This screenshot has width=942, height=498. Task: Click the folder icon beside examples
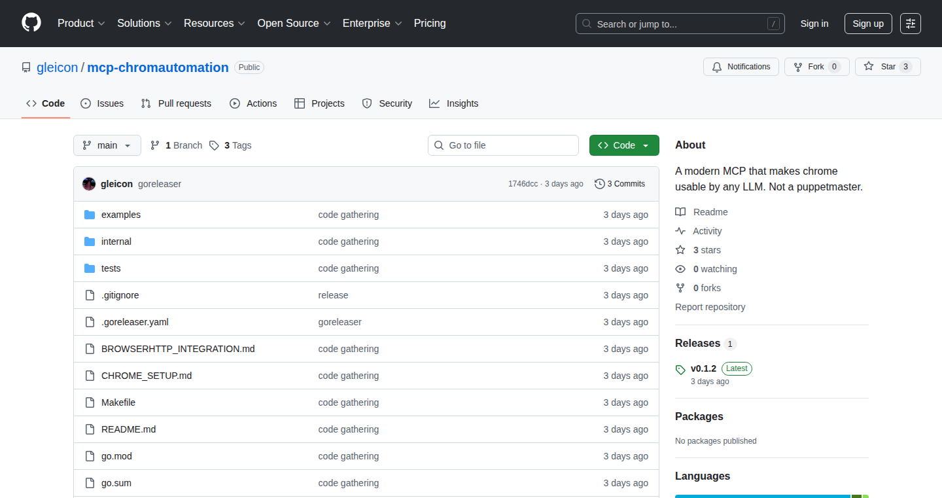pyautogui.click(x=90, y=215)
